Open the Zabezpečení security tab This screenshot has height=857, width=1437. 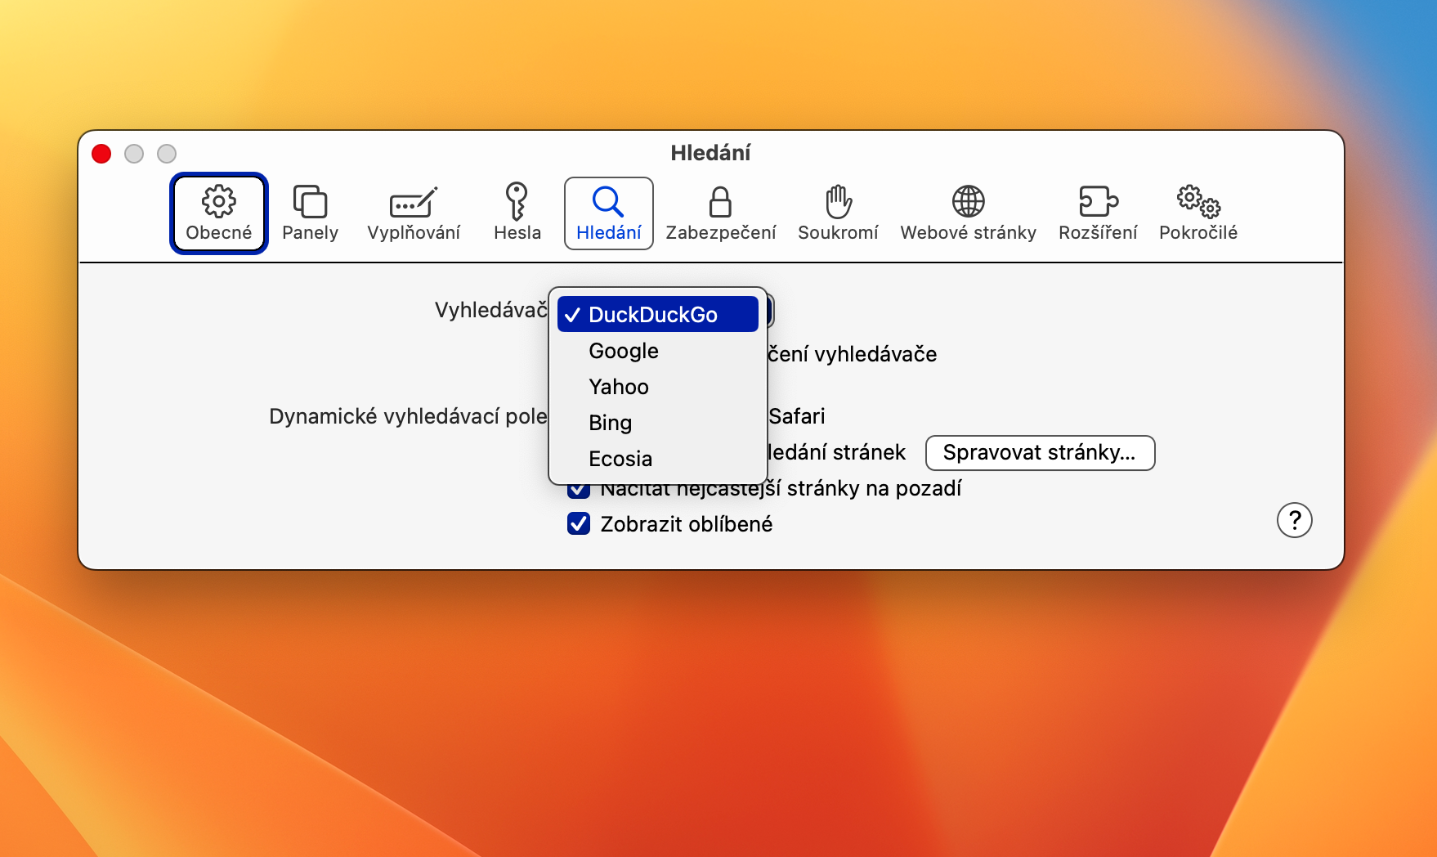721,213
